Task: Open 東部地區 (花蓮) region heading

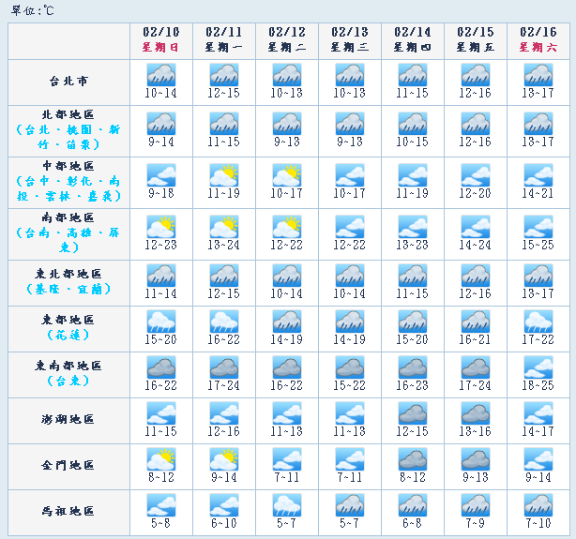Action: [71, 326]
